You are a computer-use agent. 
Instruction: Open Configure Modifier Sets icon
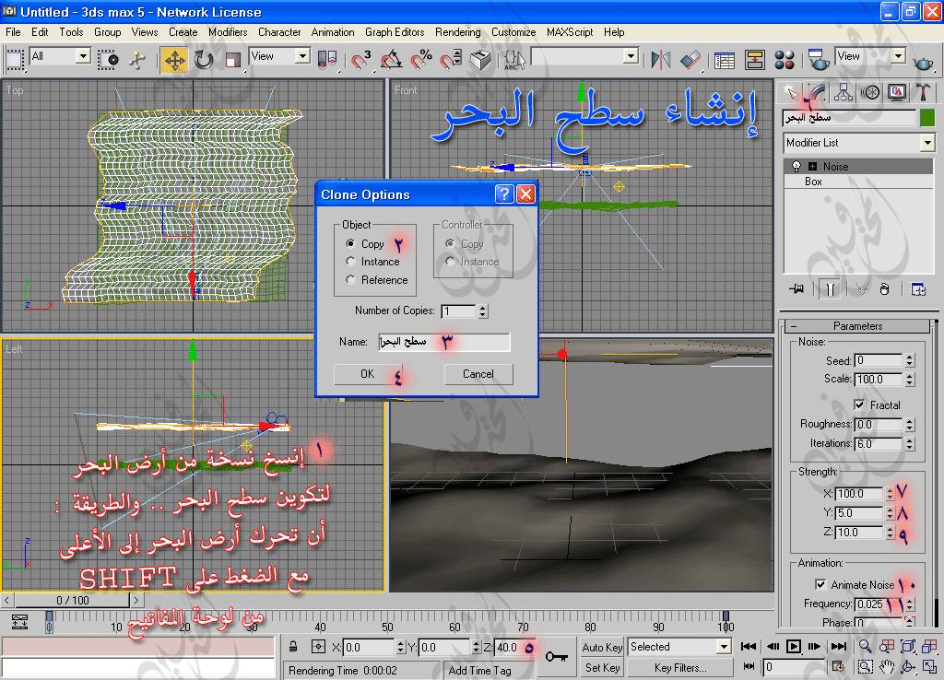(918, 288)
